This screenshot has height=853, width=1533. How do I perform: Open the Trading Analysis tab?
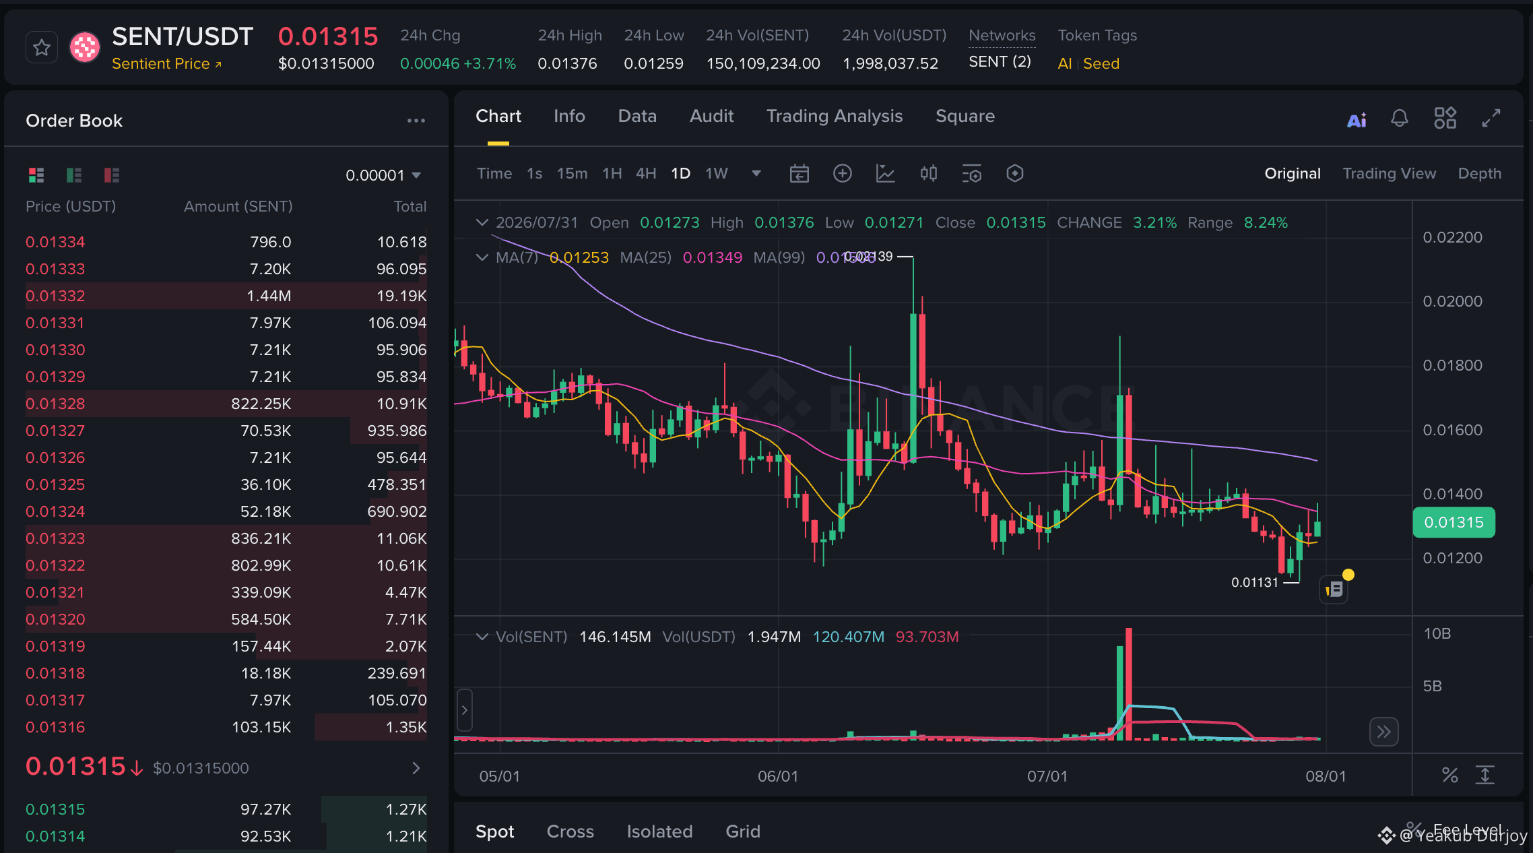point(835,116)
